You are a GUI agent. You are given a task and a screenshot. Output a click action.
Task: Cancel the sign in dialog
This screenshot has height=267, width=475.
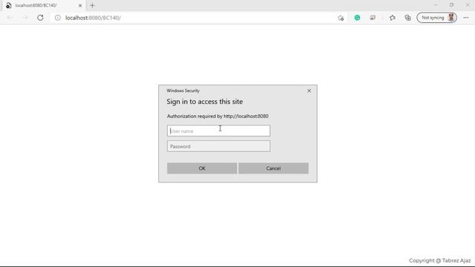click(273, 168)
